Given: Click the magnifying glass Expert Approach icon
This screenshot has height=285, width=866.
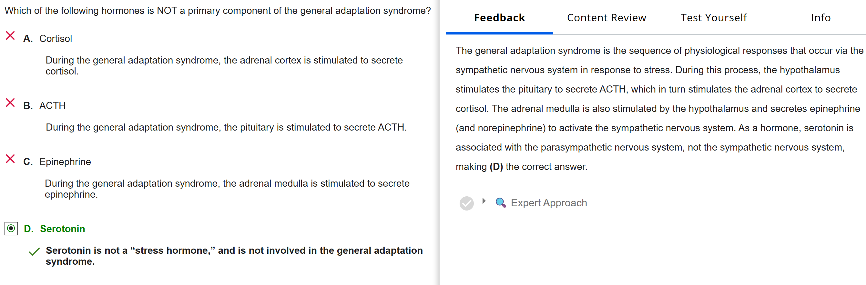Looking at the screenshot, I should (x=501, y=203).
